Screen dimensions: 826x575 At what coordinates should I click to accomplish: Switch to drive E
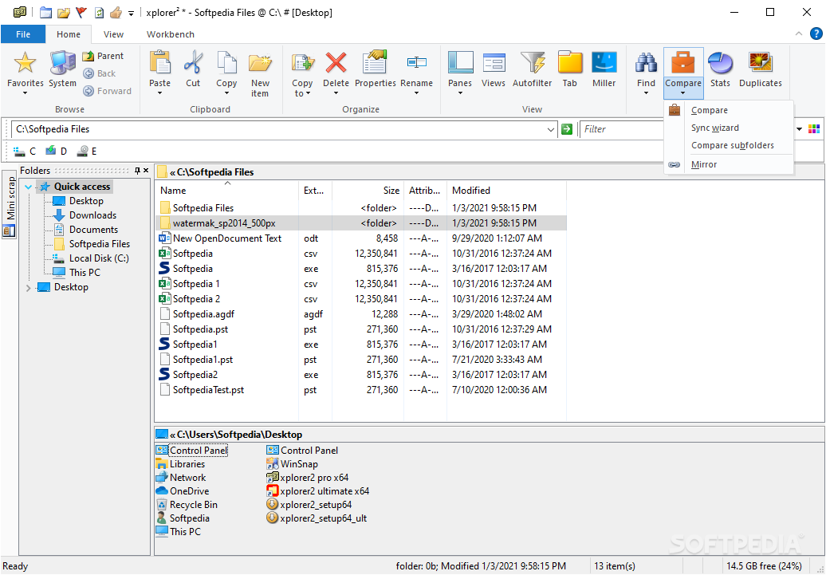(87, 152)
